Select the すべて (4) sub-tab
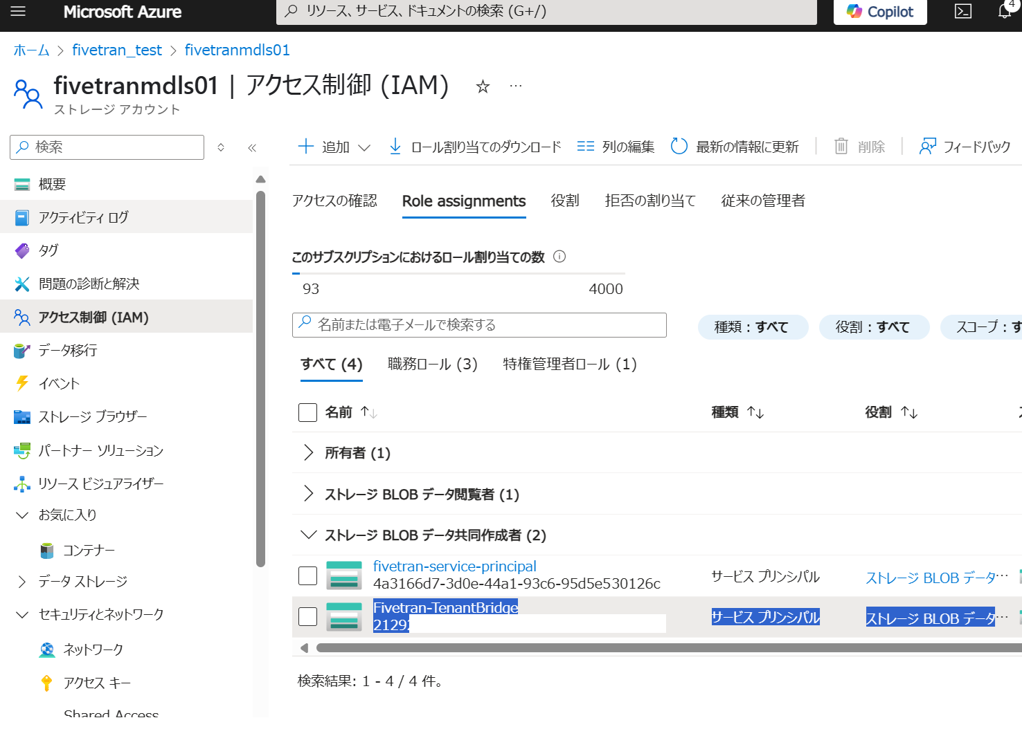This screenshot has height=756, width=1022. point(332,365)
